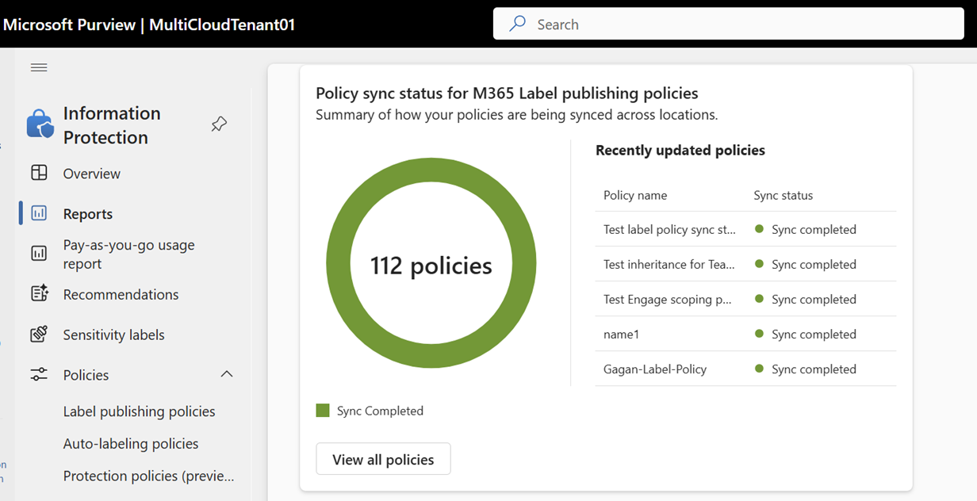Pin the Information Protection navigation panel
The width and height of the screenshot is (977, 501).
219,124
